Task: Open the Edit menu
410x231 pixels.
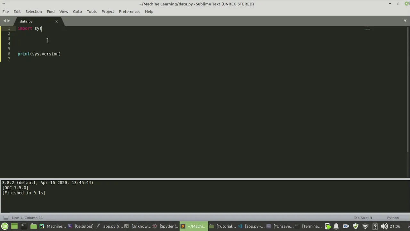Action: coord(17,12)
